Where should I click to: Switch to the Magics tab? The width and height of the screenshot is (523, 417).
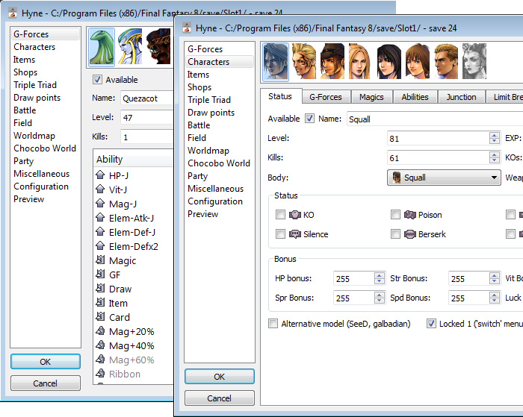coord(371,97)
